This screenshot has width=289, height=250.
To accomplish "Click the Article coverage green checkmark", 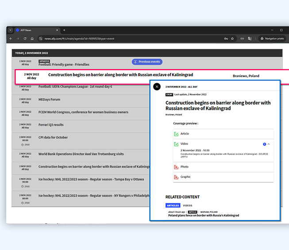I will pos(176,134).
